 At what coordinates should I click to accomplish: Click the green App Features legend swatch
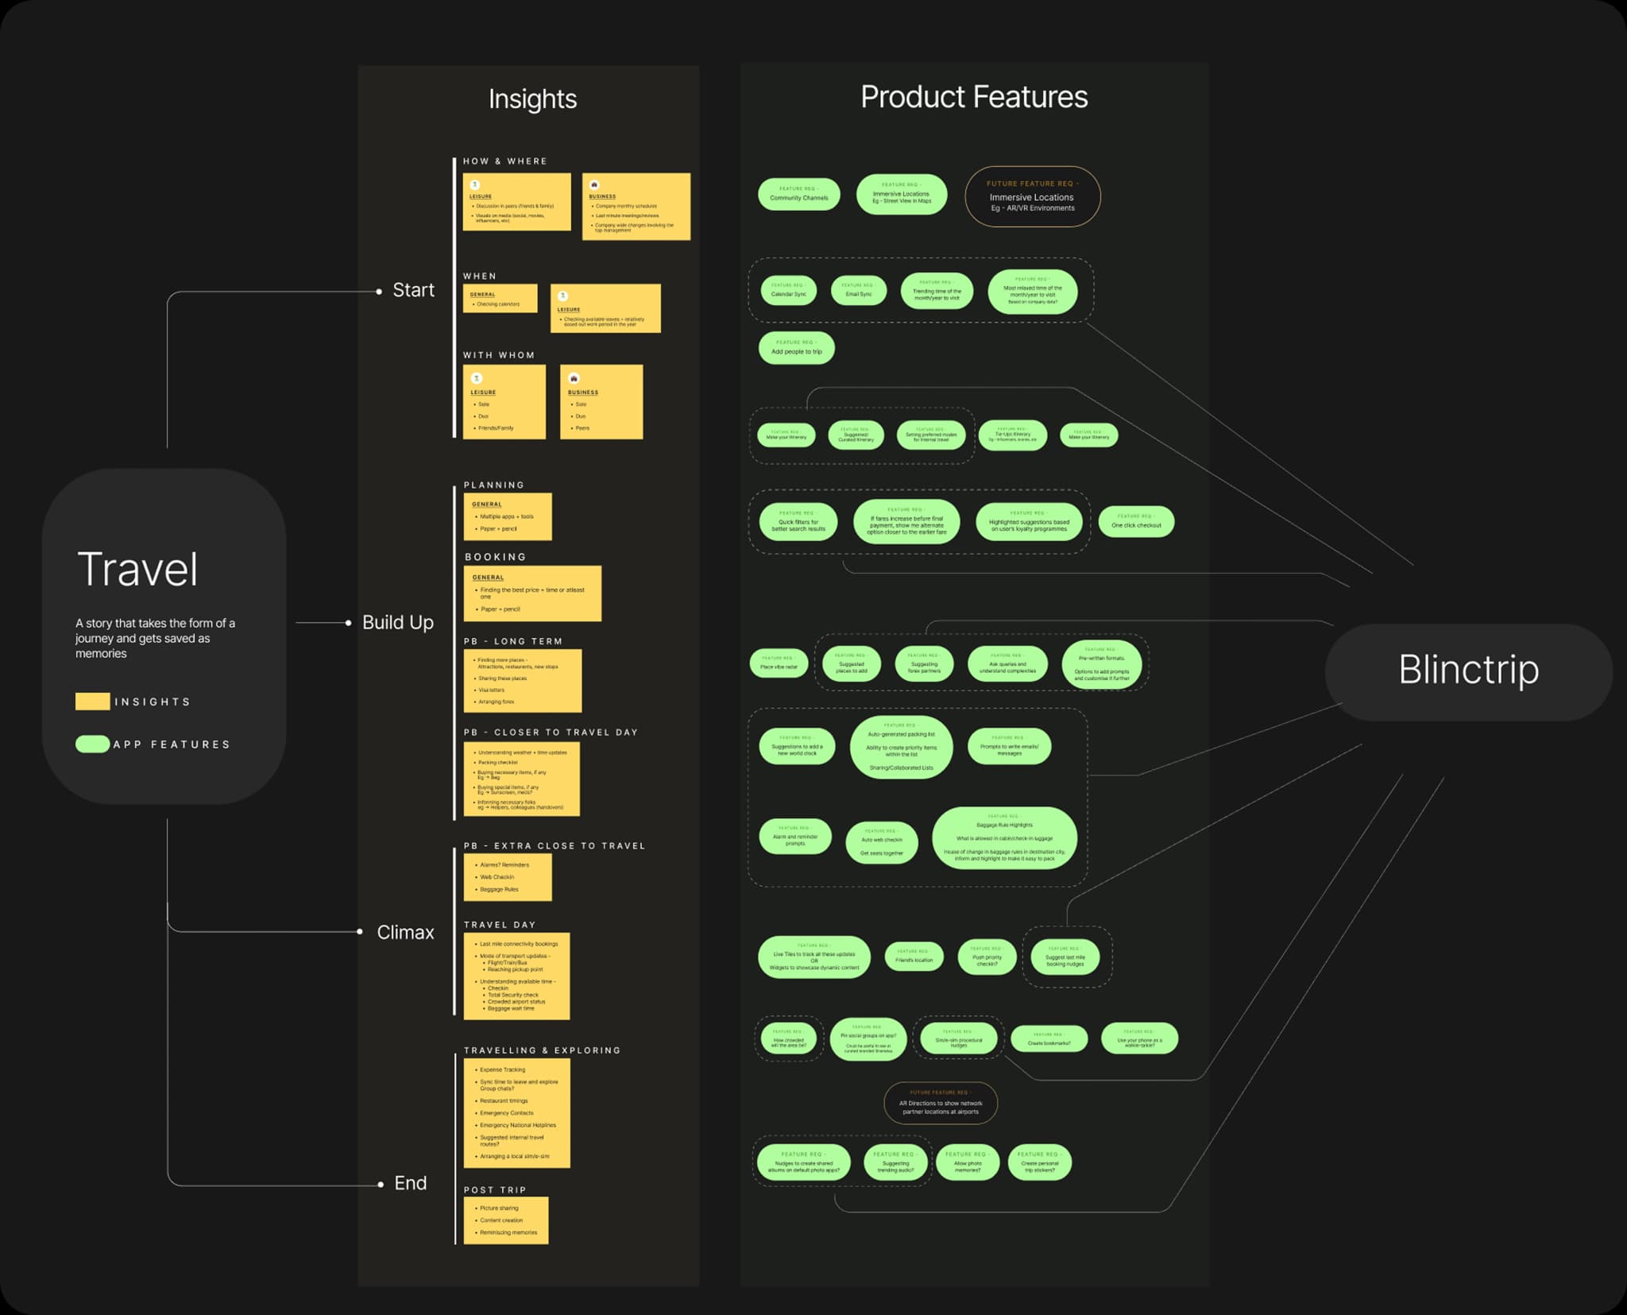point(92,745)
